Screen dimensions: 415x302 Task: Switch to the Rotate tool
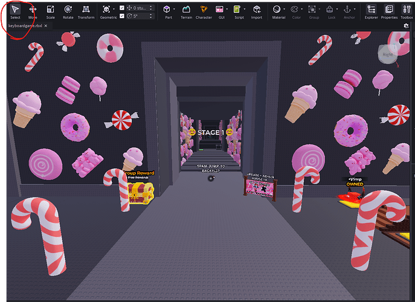click(68, 12)
